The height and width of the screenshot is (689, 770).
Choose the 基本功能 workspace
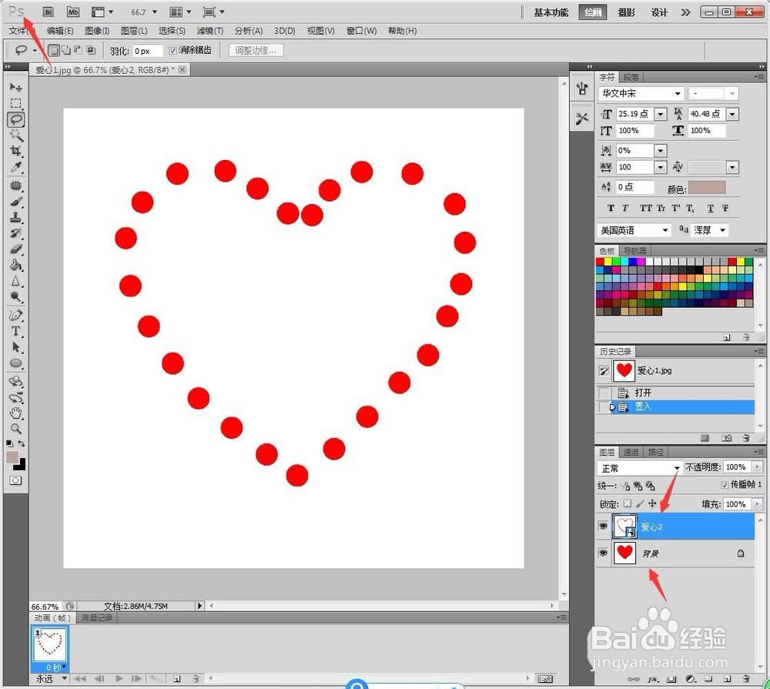tap(551, 12)
